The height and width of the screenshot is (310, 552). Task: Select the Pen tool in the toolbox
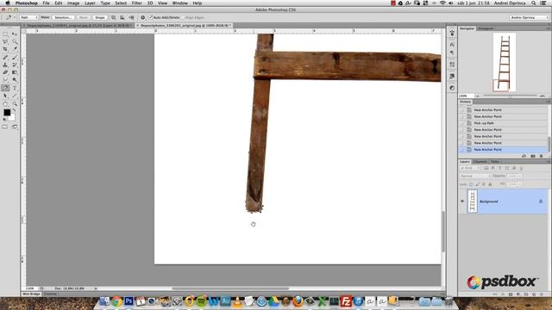(5, 88)
